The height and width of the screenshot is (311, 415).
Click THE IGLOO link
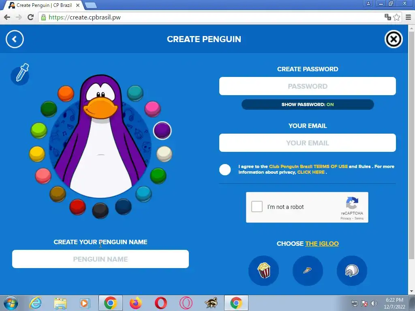coord(322,243)
